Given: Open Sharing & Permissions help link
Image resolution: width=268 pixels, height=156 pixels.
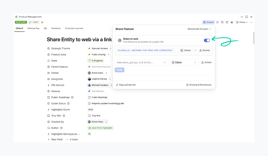Looking at the screenshot, I should click(x=199, y=85).
